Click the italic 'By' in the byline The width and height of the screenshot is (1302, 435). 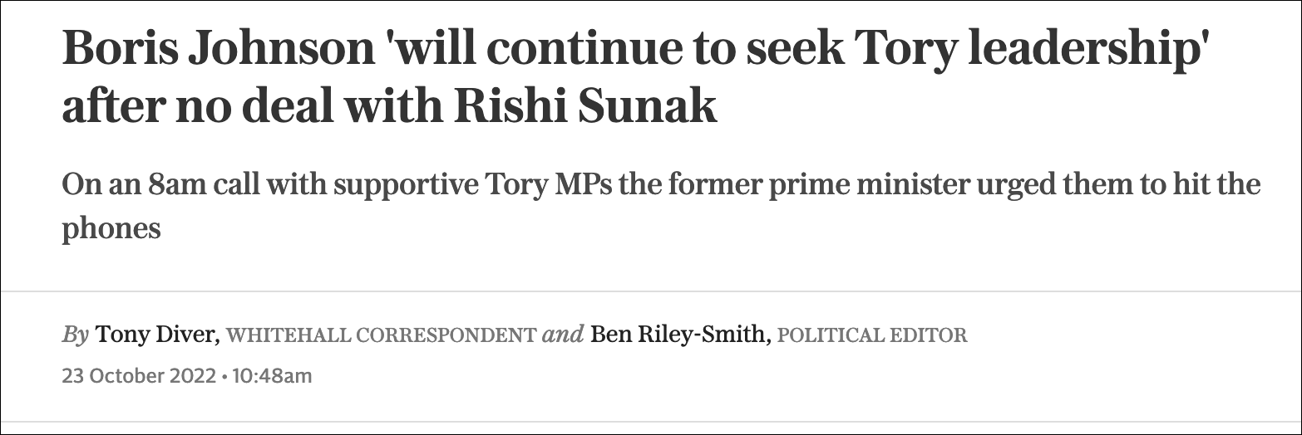75,335
